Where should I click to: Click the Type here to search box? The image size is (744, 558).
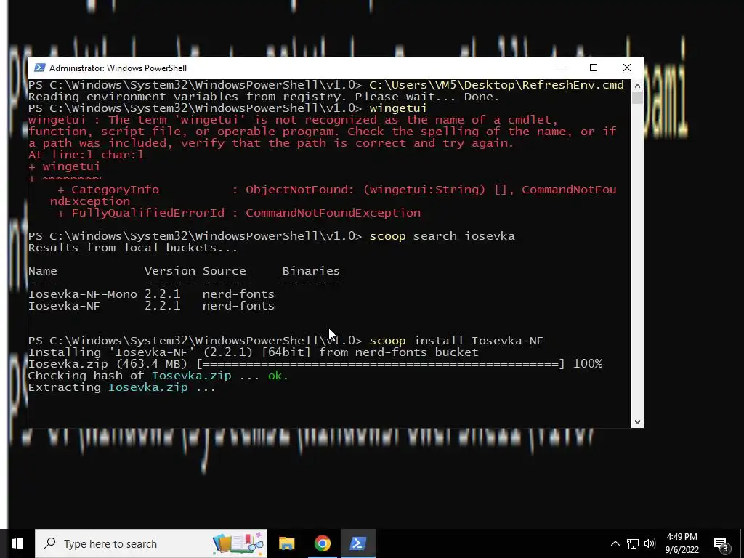point(151,543)
